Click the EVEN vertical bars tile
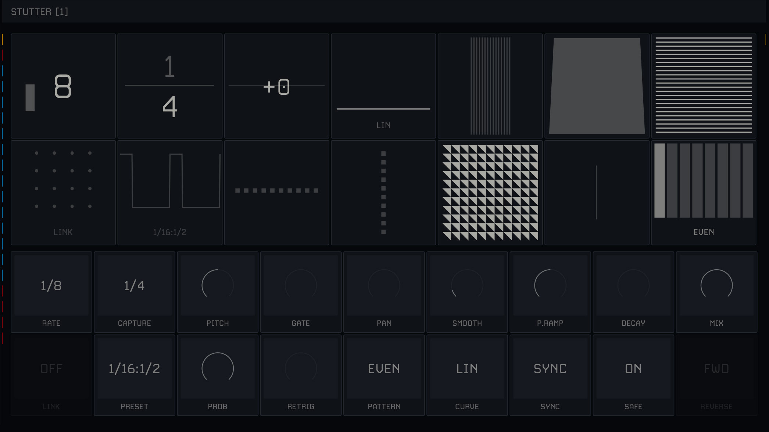This screenshot has width=769, height=432. 703,192
